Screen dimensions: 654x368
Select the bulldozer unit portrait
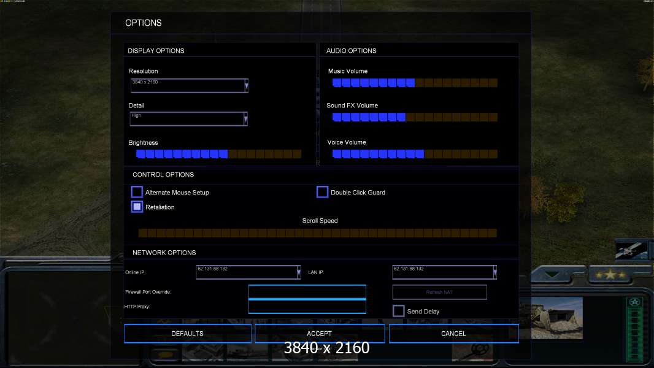(x=557, y=318)
